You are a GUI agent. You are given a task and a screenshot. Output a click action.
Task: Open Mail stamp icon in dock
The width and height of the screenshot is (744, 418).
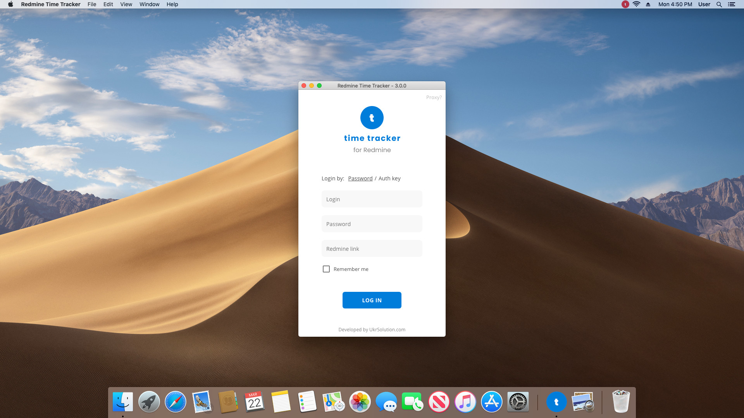[202, 402]
